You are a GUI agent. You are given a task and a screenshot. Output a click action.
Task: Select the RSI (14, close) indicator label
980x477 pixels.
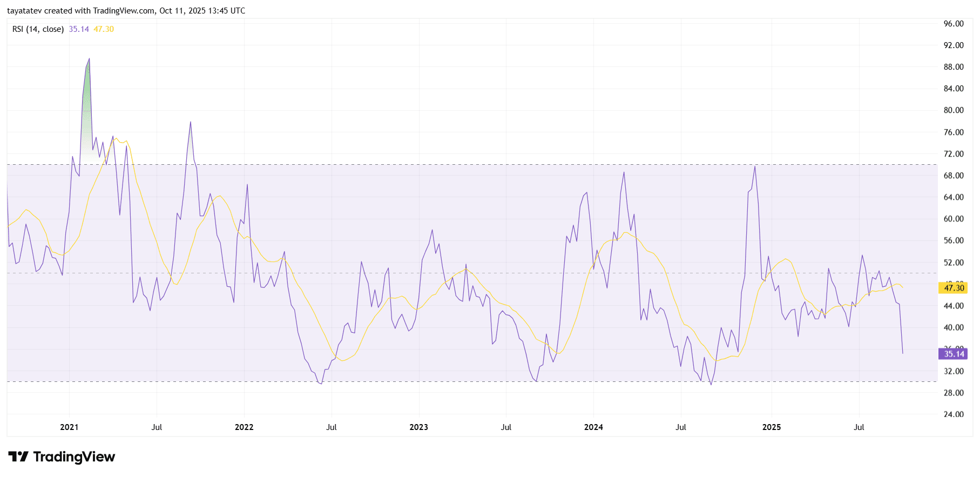(x=38, y=29)
